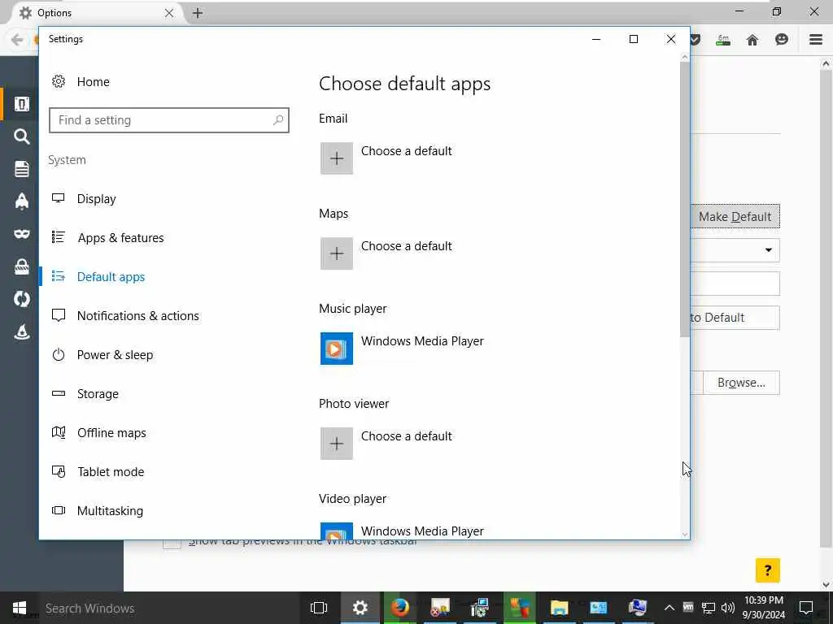The image size is (833, 624).
Task: Open Search panel icon in Firefox Options
Action: point(21,136)
